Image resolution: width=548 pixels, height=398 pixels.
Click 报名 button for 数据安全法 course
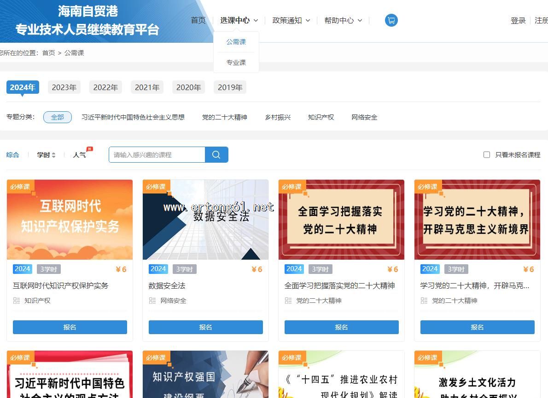[205, 327]
